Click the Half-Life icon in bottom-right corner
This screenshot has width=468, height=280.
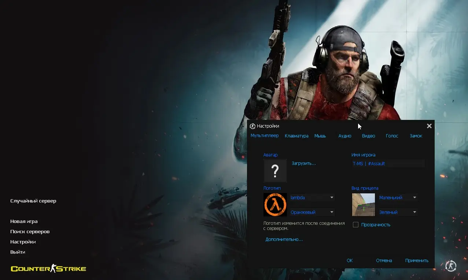[x=450, y=266]
